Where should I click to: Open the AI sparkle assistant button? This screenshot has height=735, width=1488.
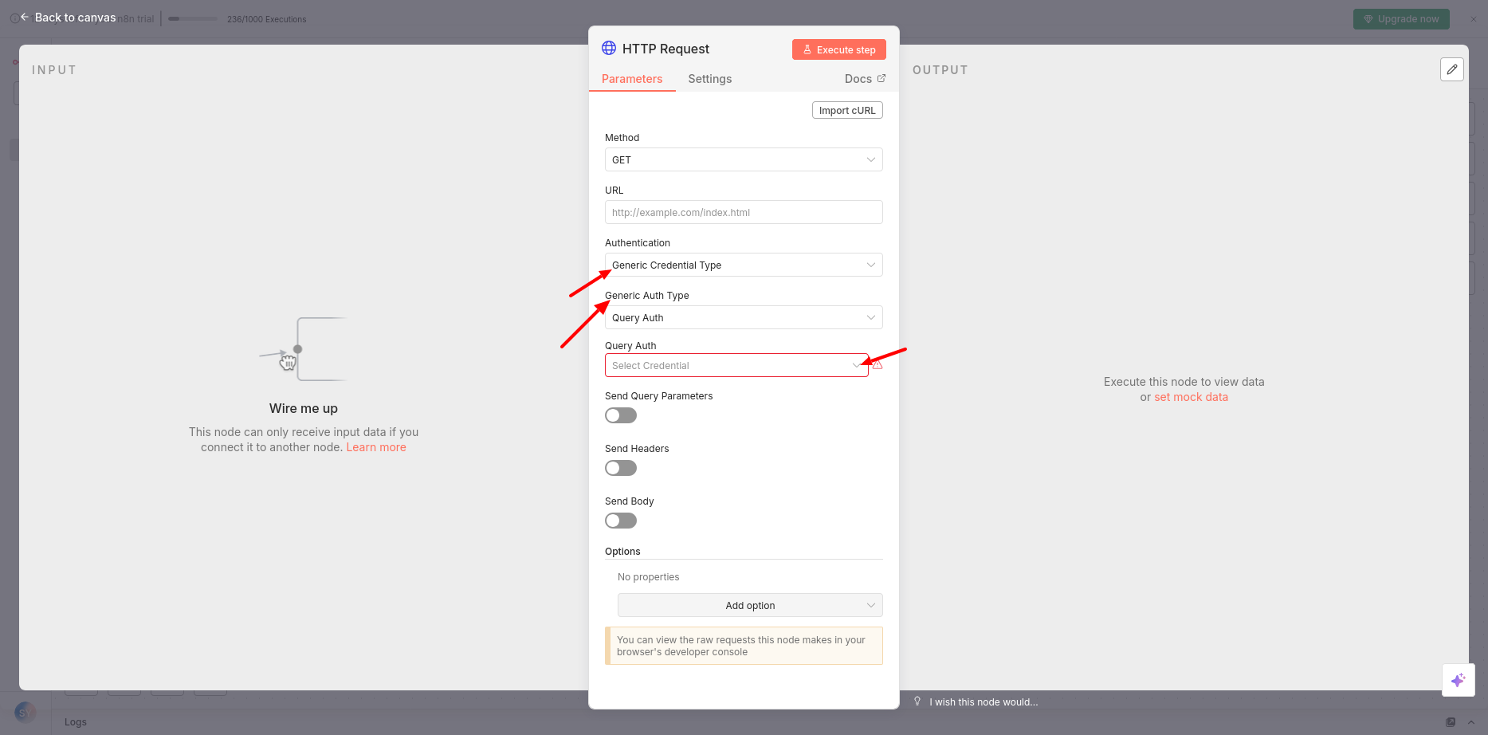tap(1459, 680)
